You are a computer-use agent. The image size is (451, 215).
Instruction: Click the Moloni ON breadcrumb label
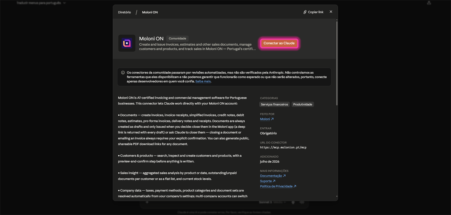pyautogui.click(x=150, y=12)
